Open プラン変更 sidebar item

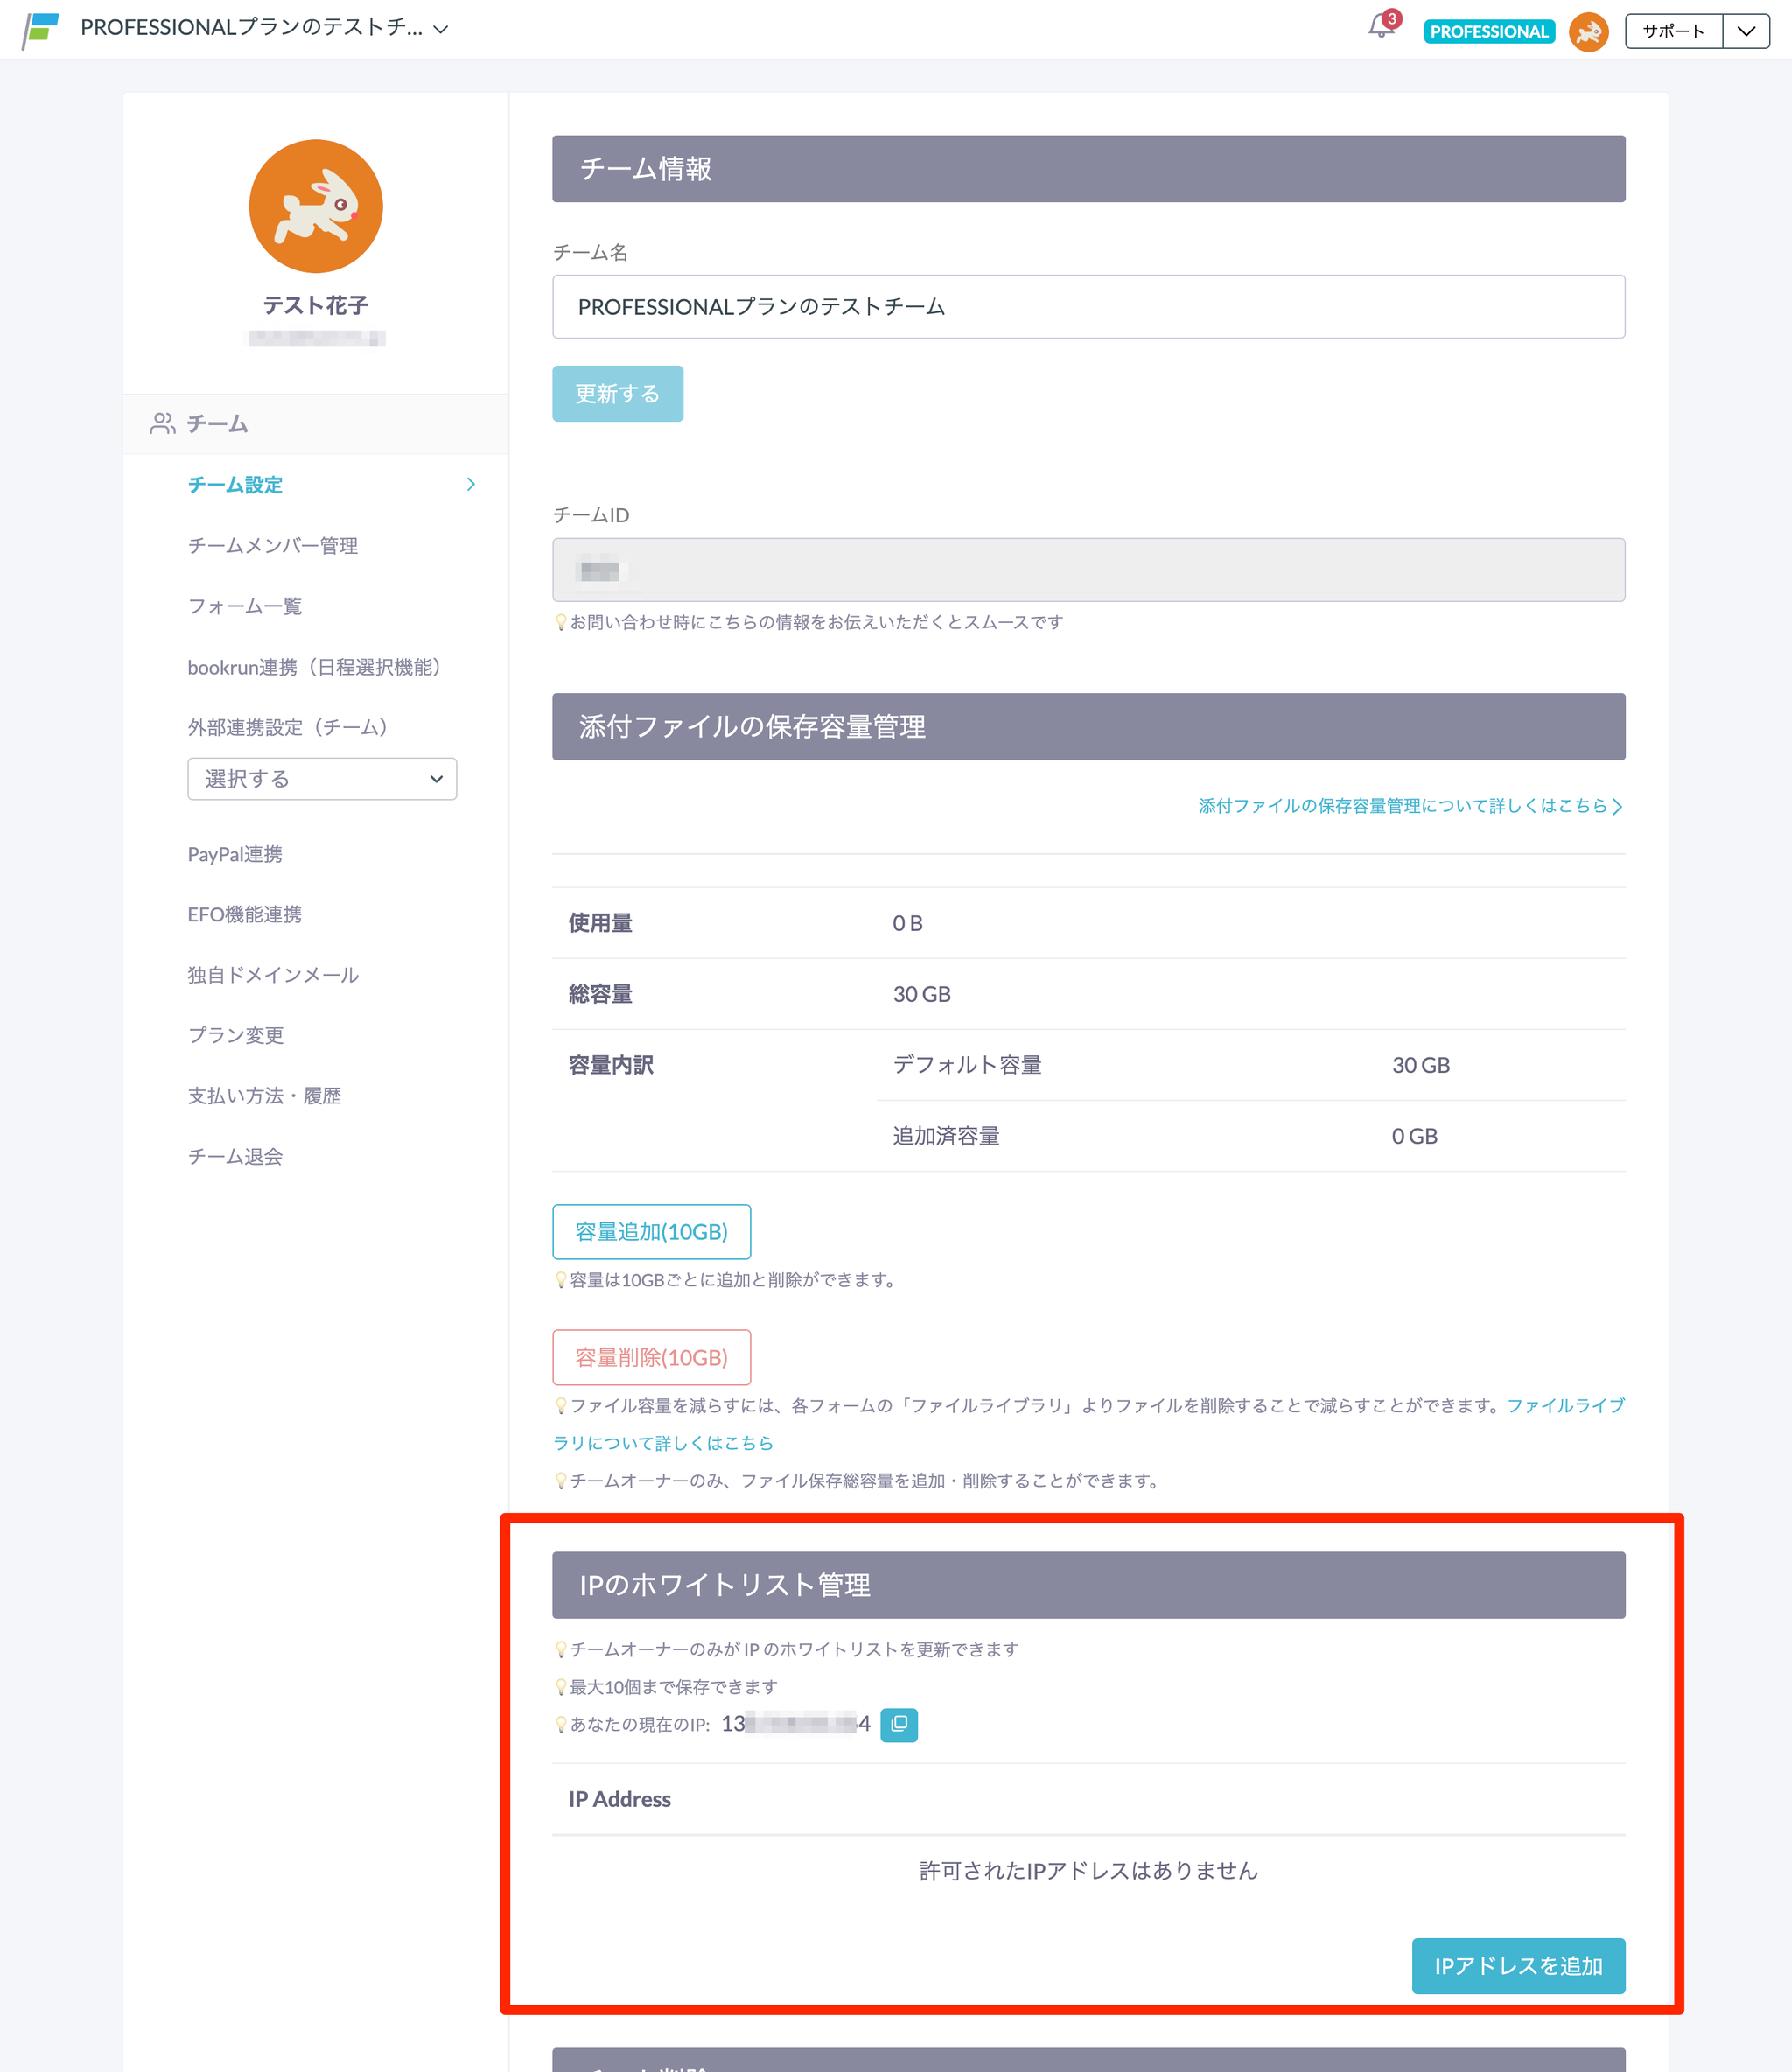pos(235,1035)
